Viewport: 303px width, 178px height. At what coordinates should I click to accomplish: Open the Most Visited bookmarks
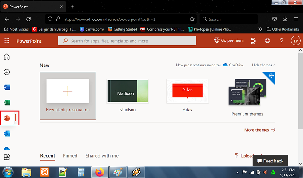16,29
